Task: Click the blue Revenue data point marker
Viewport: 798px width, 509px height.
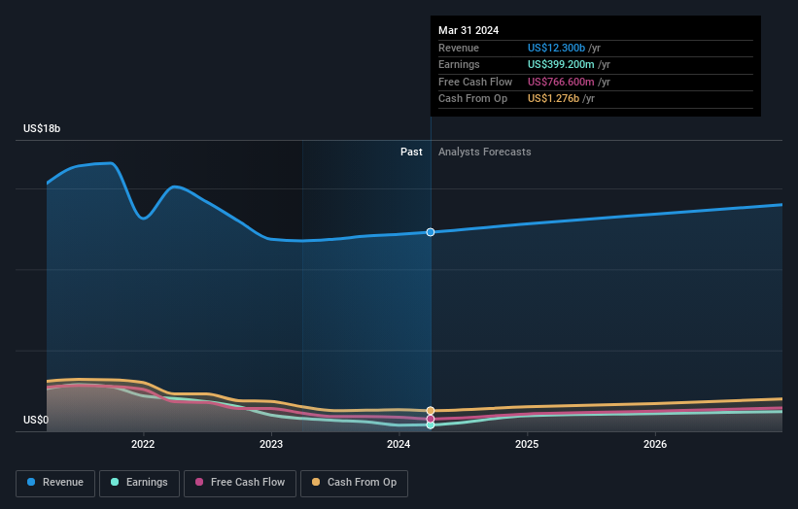Action: [x=431, y=232]
